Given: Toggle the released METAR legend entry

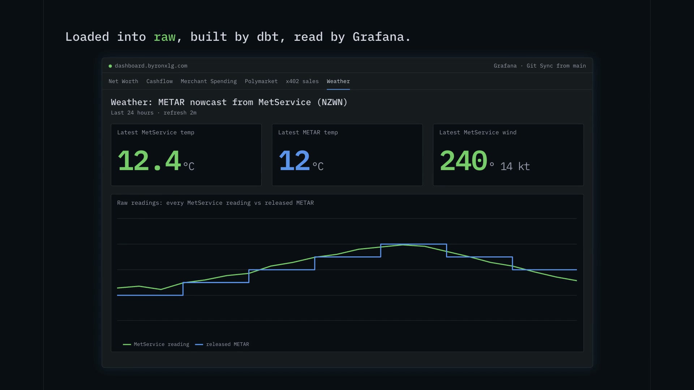Looking at the screenshot, I should click(x=222, y=344).
